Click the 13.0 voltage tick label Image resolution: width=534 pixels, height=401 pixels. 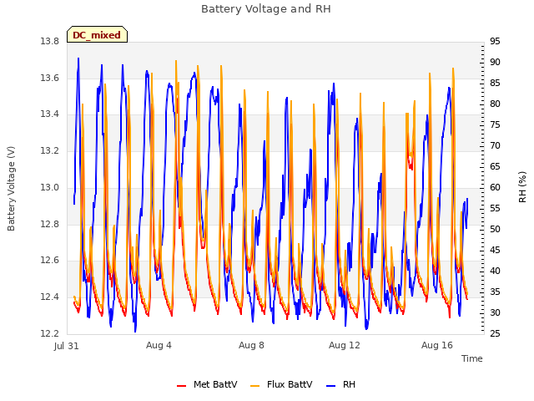[50, 187]
